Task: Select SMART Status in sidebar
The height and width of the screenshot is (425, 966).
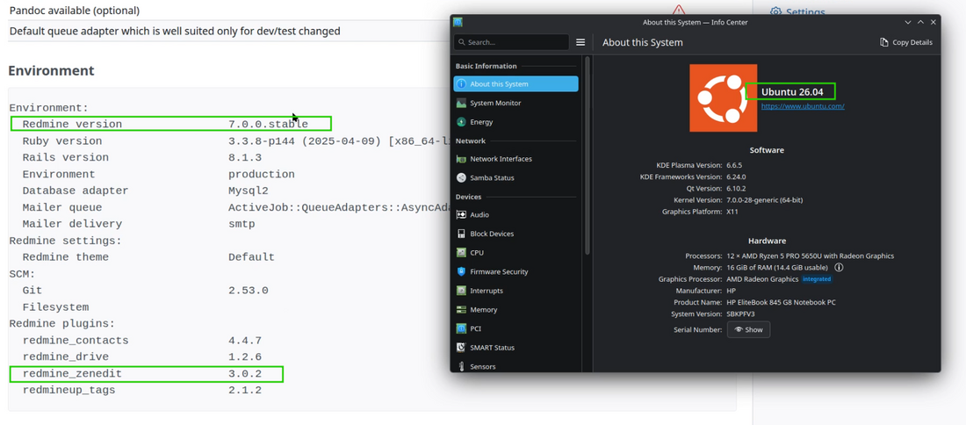Action: (x=515, y=348)
